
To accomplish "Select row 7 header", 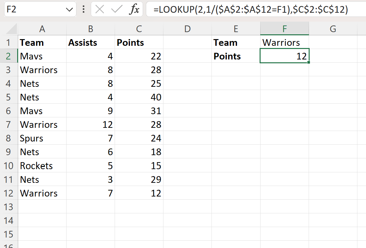I will click(x=9, y=124).
